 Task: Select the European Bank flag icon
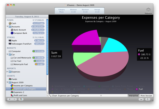click(12, 33)
